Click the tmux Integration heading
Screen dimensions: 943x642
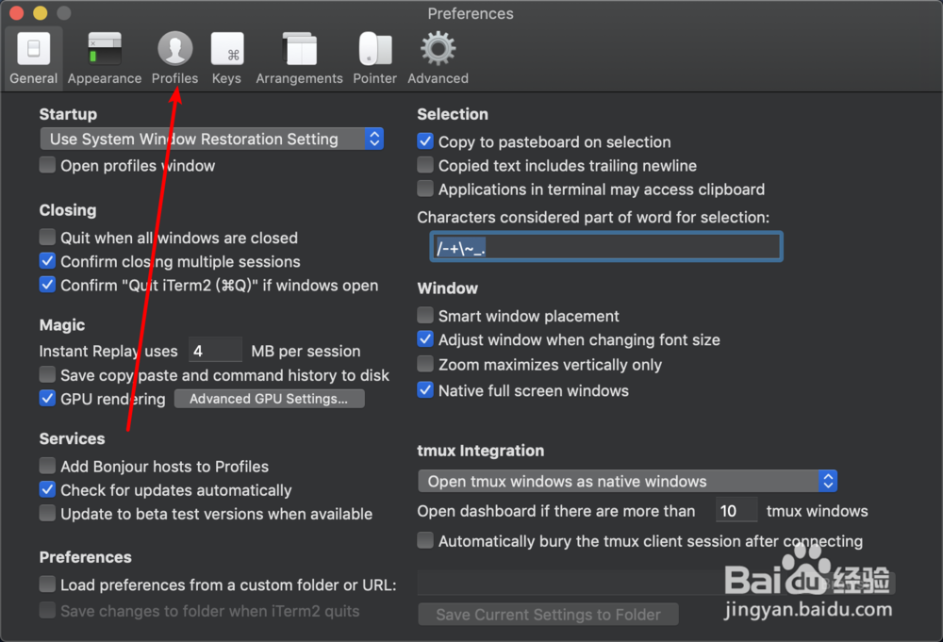(x=481, y=451)
